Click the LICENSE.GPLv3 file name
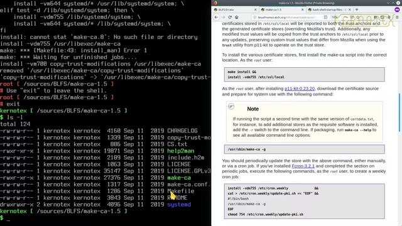Image resolution: width=402 pixels, height=226 pixels. point(189,171)
